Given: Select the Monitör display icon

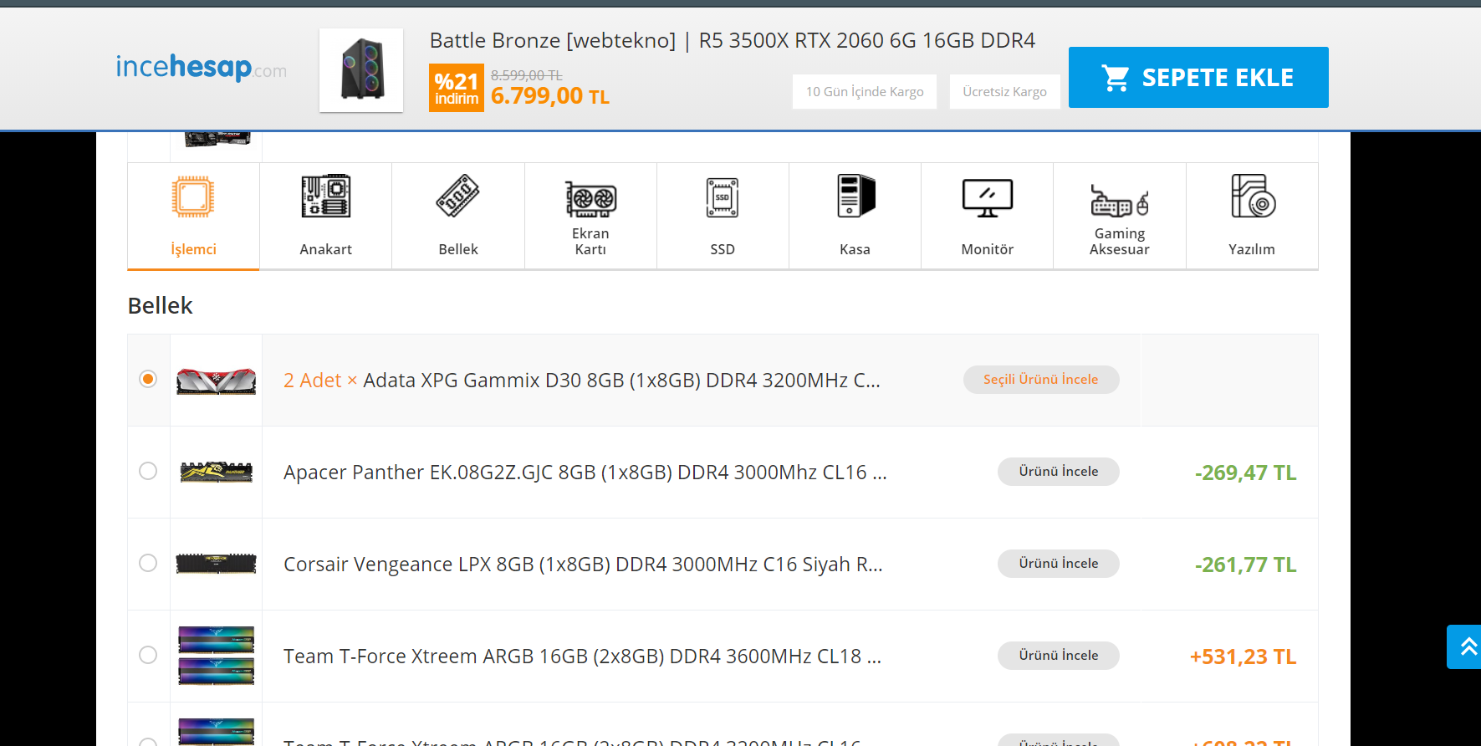Looking at the screenshot, I should coord(988,198).
